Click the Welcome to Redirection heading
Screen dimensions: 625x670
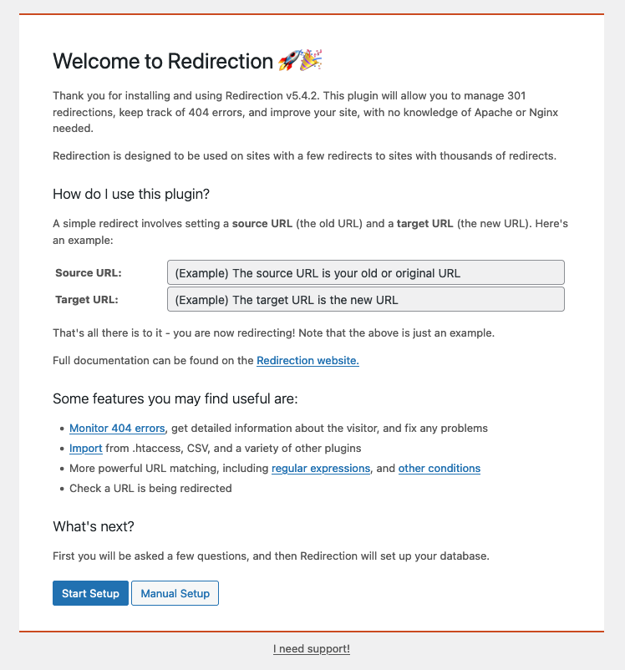pos(163,61)
